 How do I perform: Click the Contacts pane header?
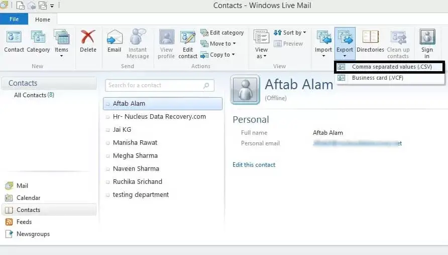click(x=49, y=83)
